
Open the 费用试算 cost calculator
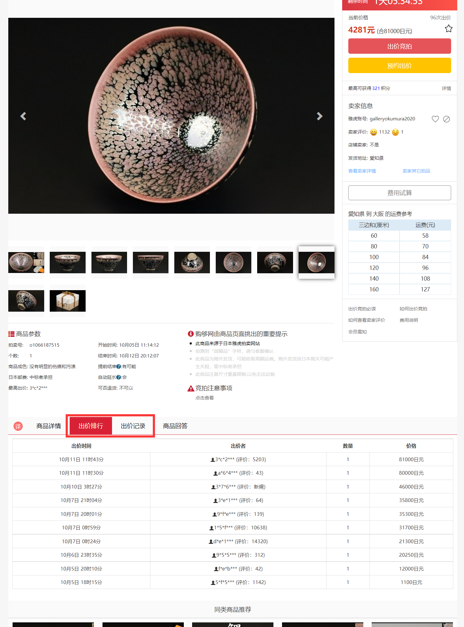pos(400,193)
